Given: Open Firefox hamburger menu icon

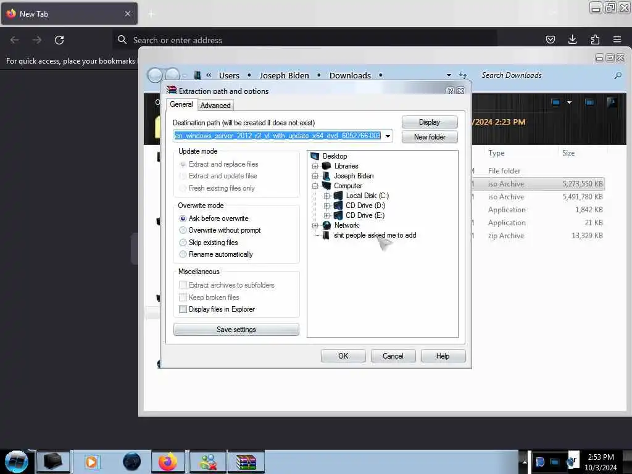Looking at the screenshot, I should coord(617,39).
